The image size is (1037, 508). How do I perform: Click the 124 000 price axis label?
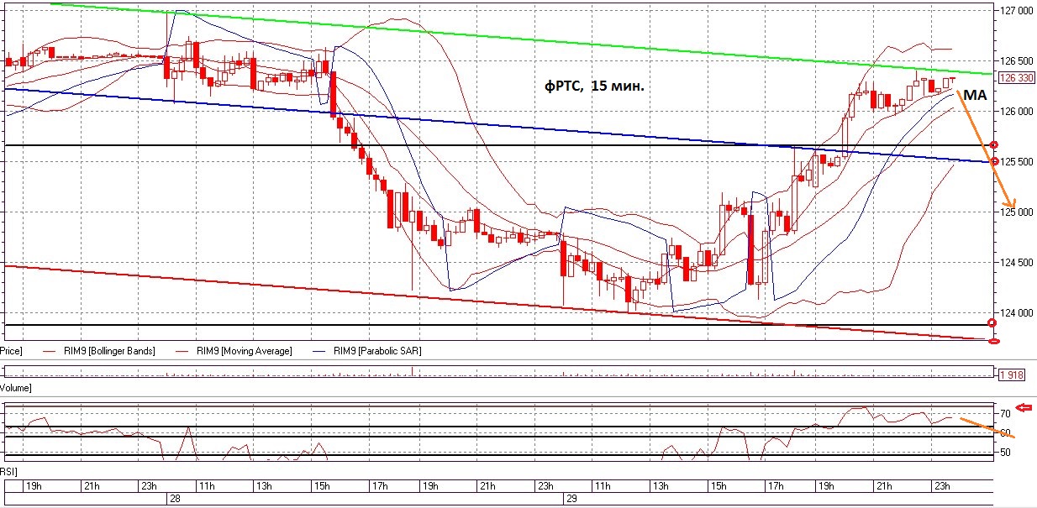coord(1017,312)
